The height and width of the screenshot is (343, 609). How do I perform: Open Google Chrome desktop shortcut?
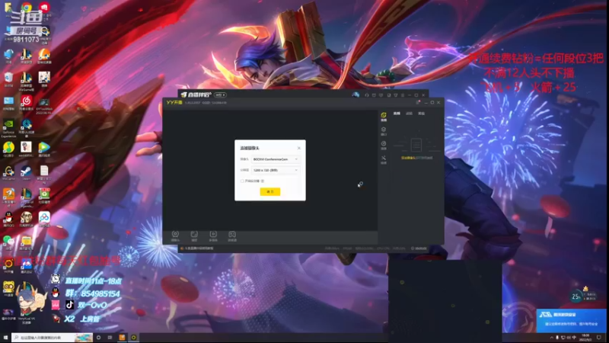point(26,8)
